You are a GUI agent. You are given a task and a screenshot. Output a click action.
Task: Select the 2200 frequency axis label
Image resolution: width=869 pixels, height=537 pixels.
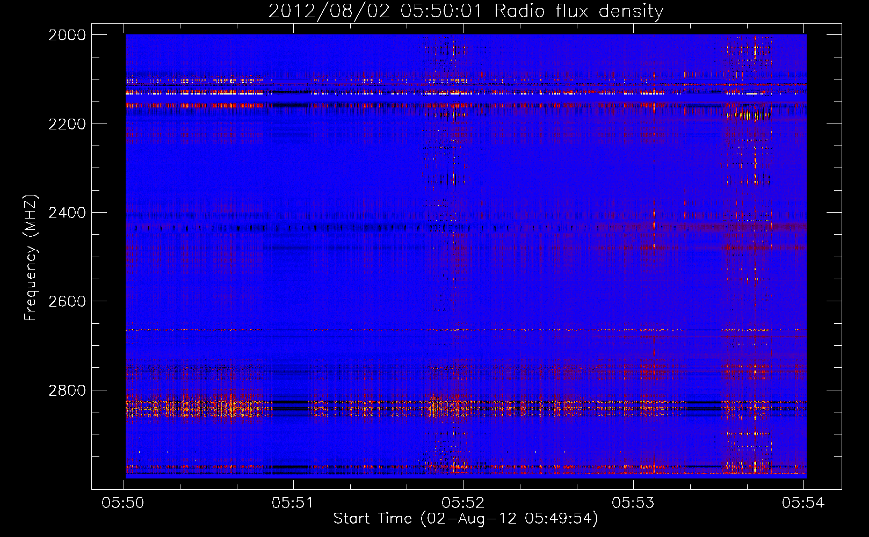[67, 124]
